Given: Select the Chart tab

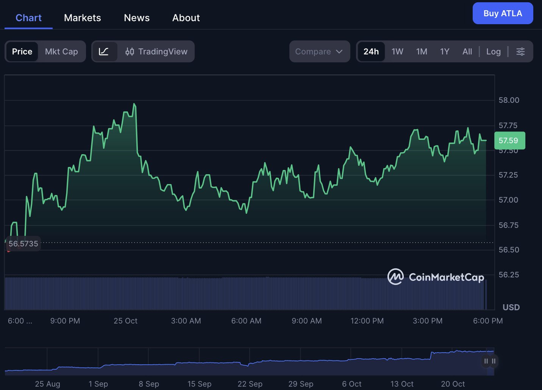Looking at the screenshot, I should tap(28, 18).
